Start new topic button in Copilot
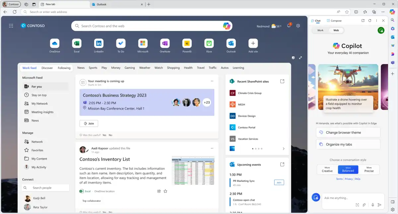The image size is (398, 214). pyautogui.click(x=316, y=197)
